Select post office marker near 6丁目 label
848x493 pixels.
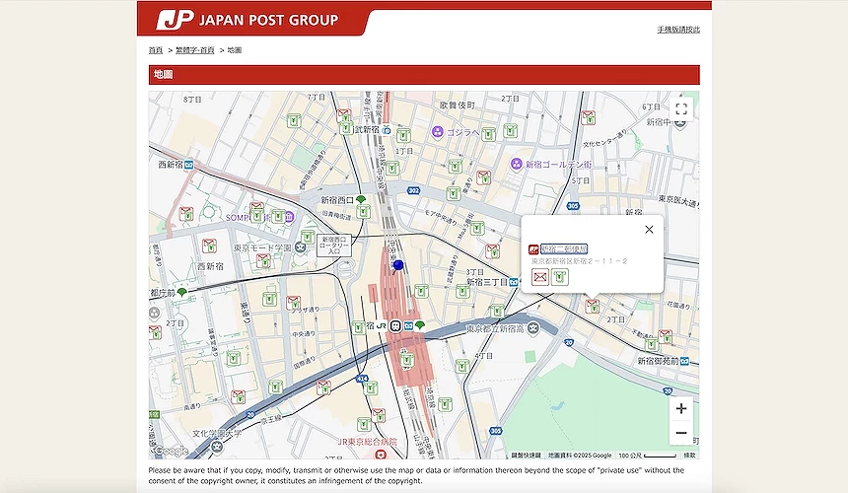[x=589, y=117]
